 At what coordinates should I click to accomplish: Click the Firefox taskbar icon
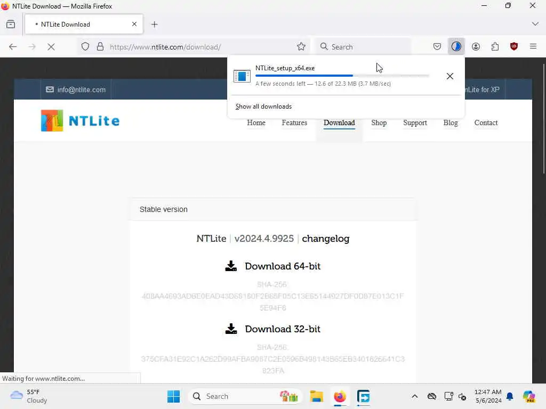click(340, 396)
